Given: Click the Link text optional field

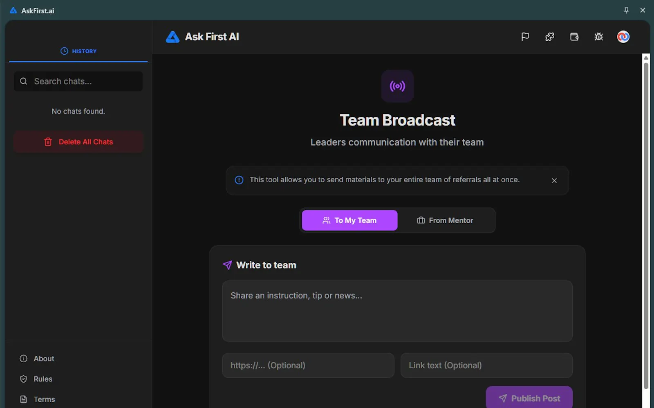Looking at the screenshot, I should tap(486, 365).
